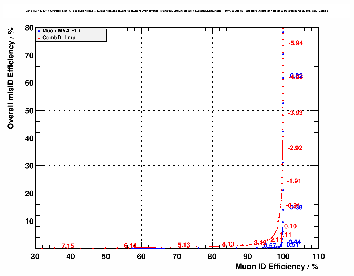Click the x-axis tick label '90'
354x276 pixels.
(x=248, y=257)
